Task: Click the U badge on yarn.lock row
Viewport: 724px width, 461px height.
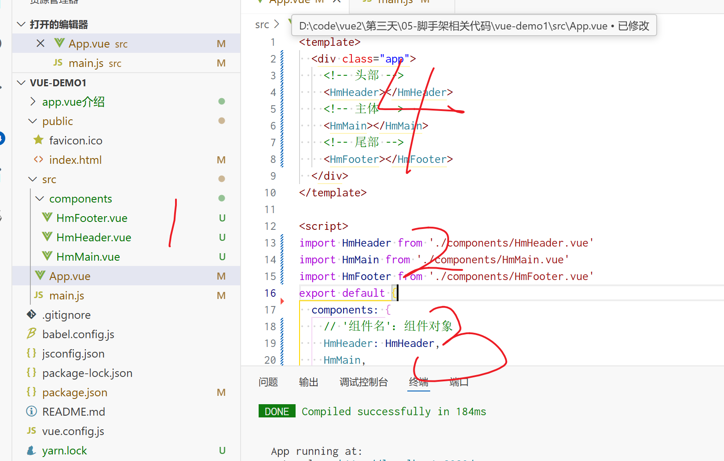Action: click(222, 450)
